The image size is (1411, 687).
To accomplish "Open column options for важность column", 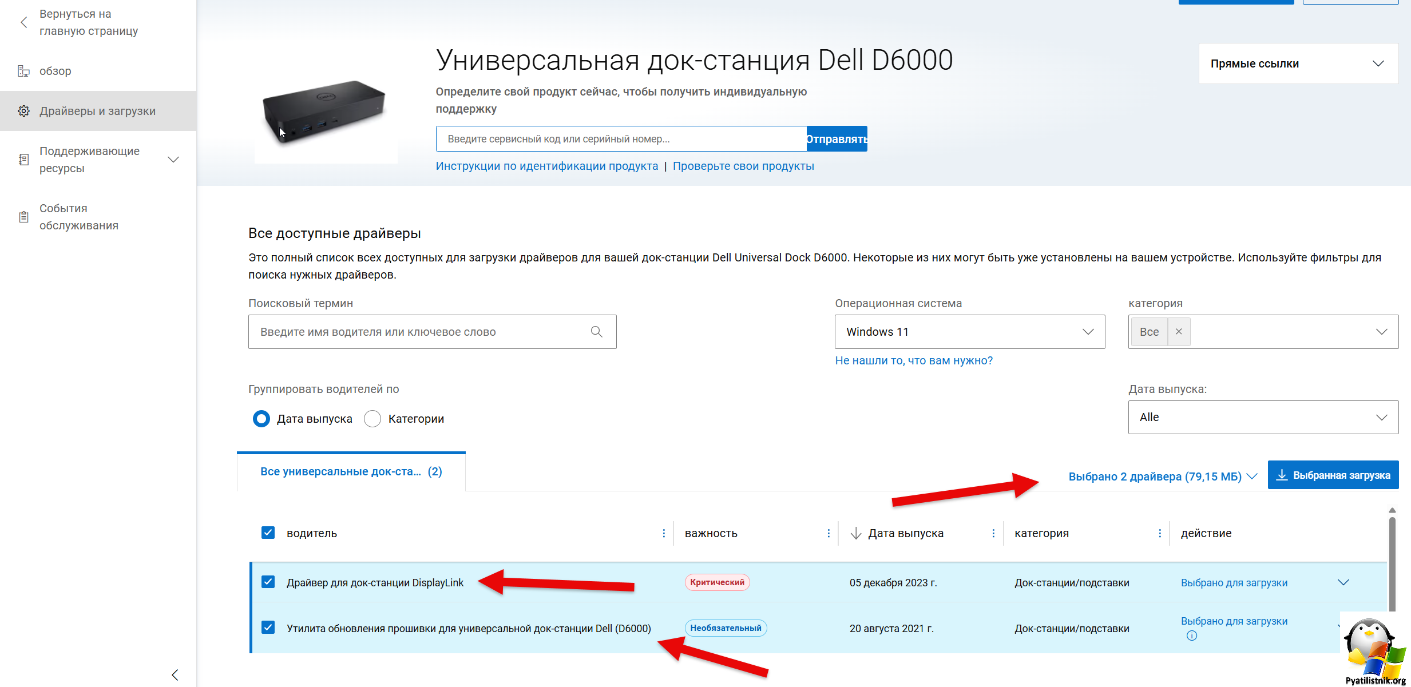I will coord(829,533).
